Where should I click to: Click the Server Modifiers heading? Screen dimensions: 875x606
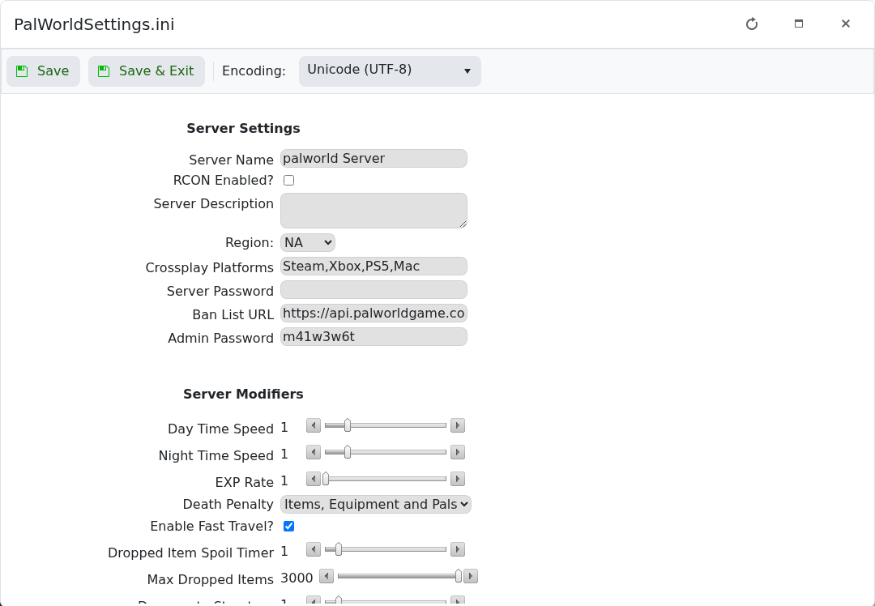(x=243, y=394)
